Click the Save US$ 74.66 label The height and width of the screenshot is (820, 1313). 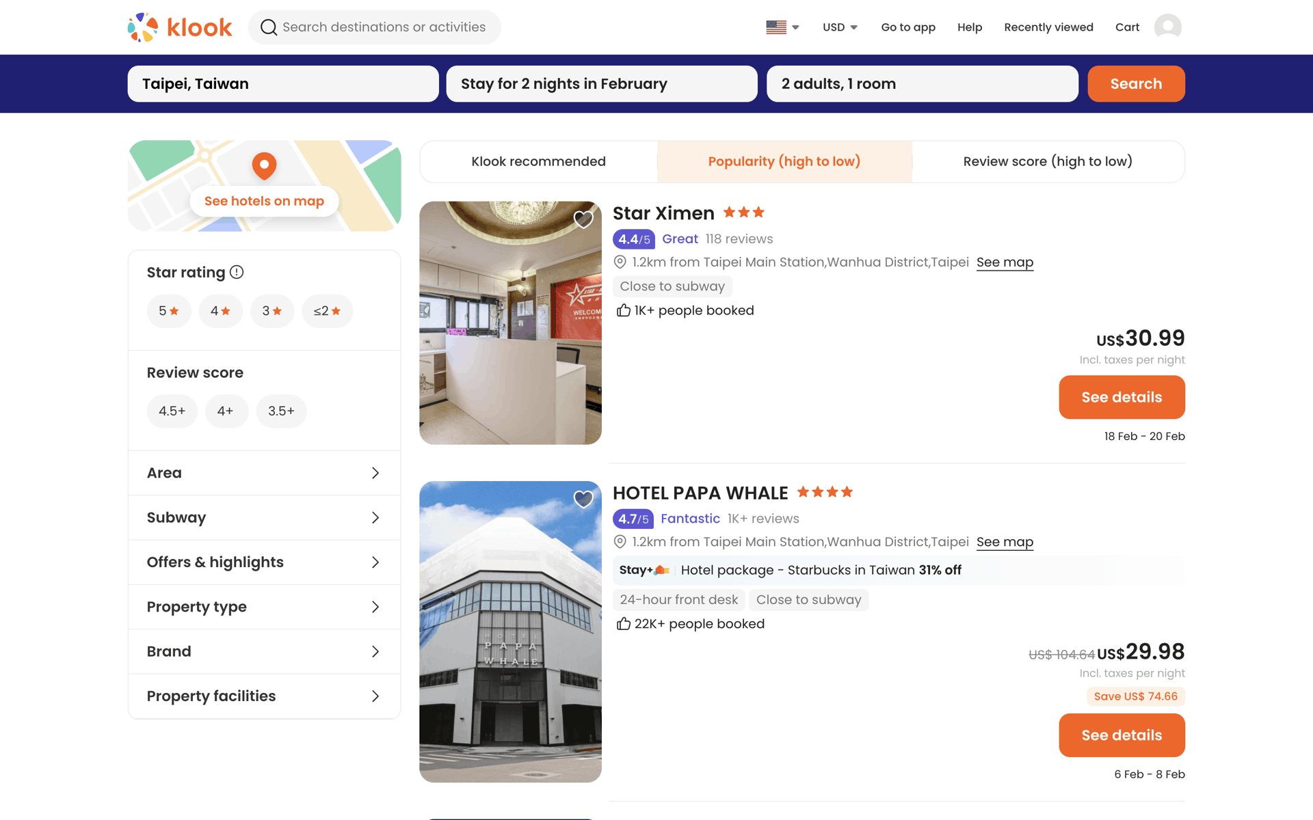click(1136, 696)
